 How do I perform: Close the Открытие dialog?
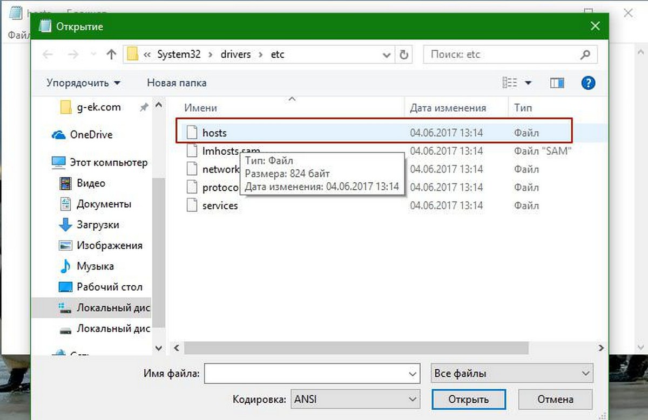coord(595,26)
